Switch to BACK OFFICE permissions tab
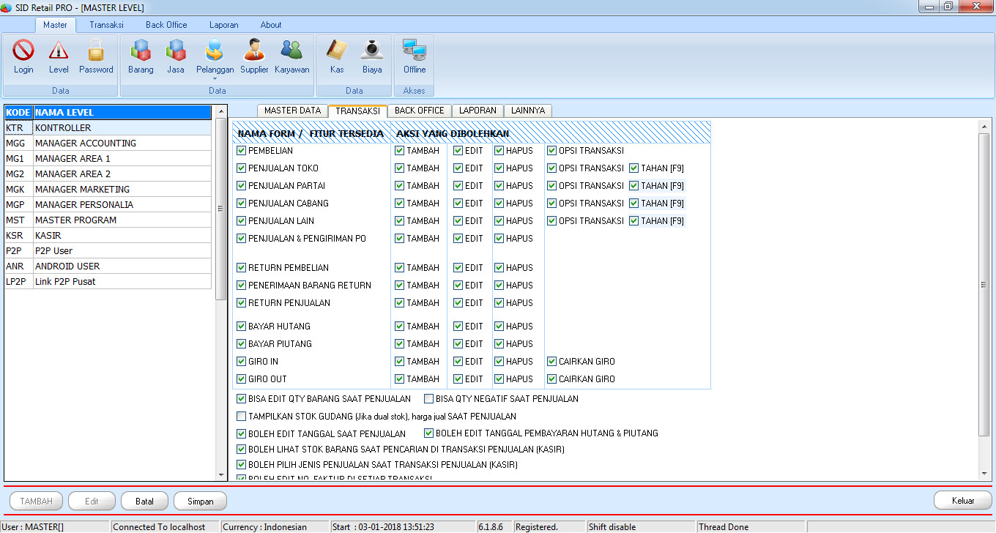This screenshot has height=533, width=996. 419,111
